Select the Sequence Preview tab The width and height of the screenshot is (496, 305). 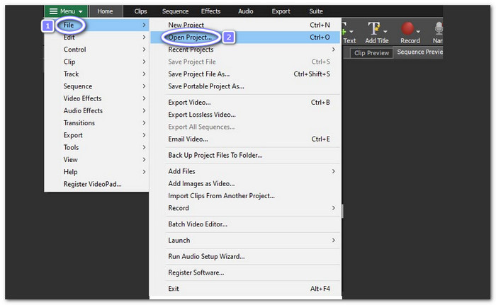point(419,52)
